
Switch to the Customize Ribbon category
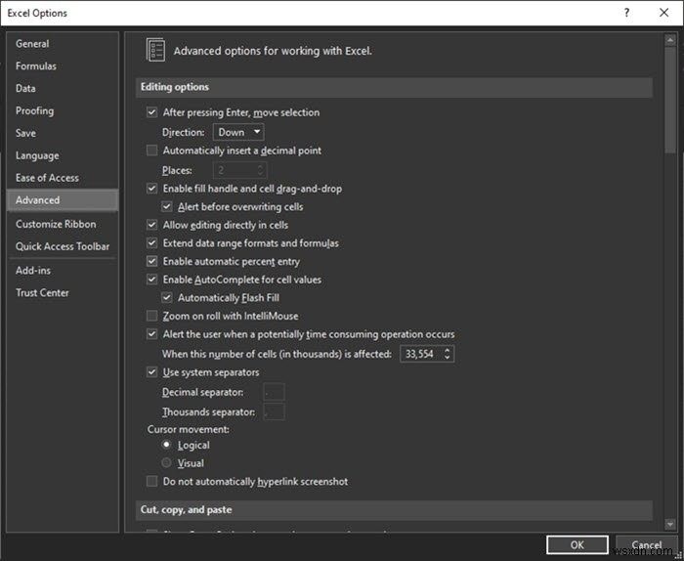56,224
